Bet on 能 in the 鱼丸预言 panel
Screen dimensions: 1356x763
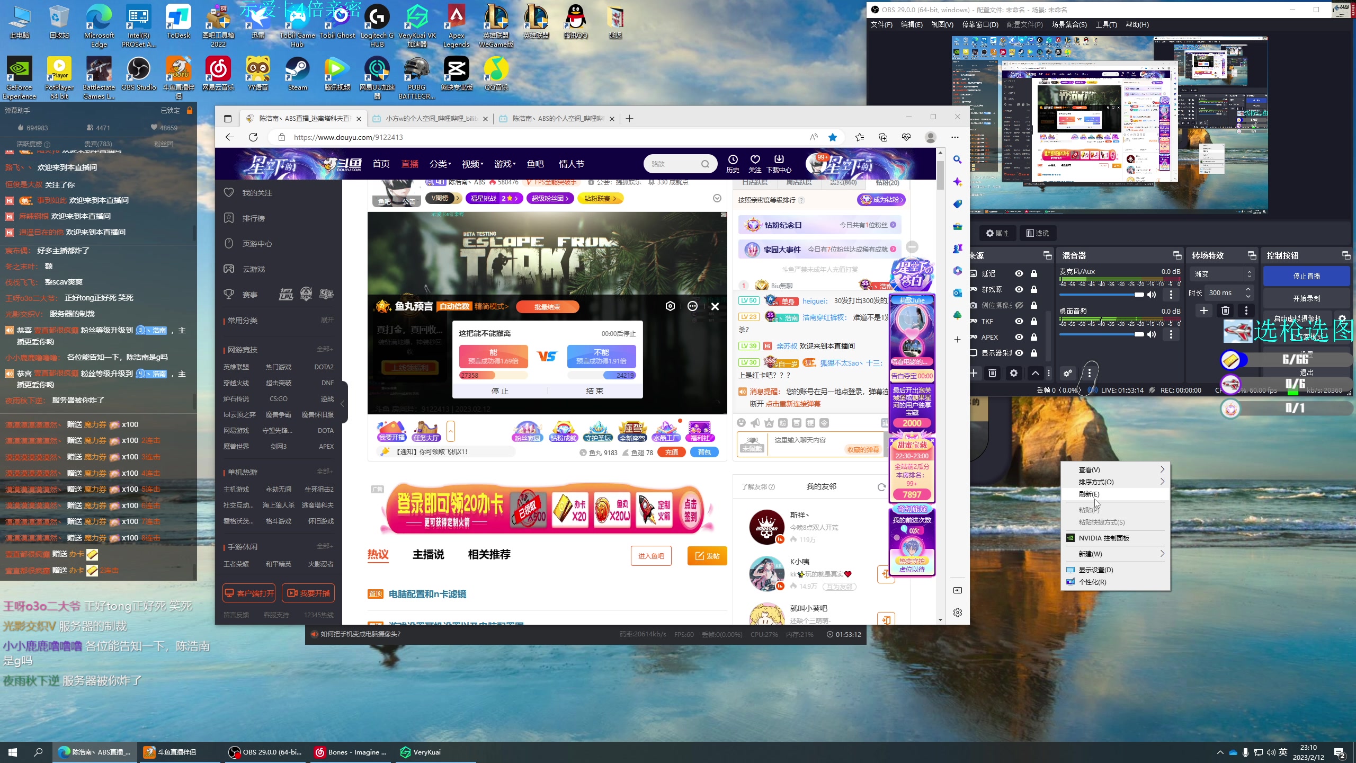click(x=493, y=357)
